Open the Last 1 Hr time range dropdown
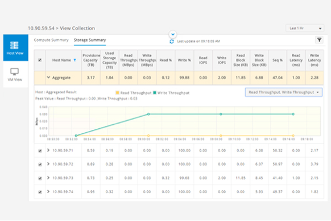331x221 pixels. [x=305, y=28]
